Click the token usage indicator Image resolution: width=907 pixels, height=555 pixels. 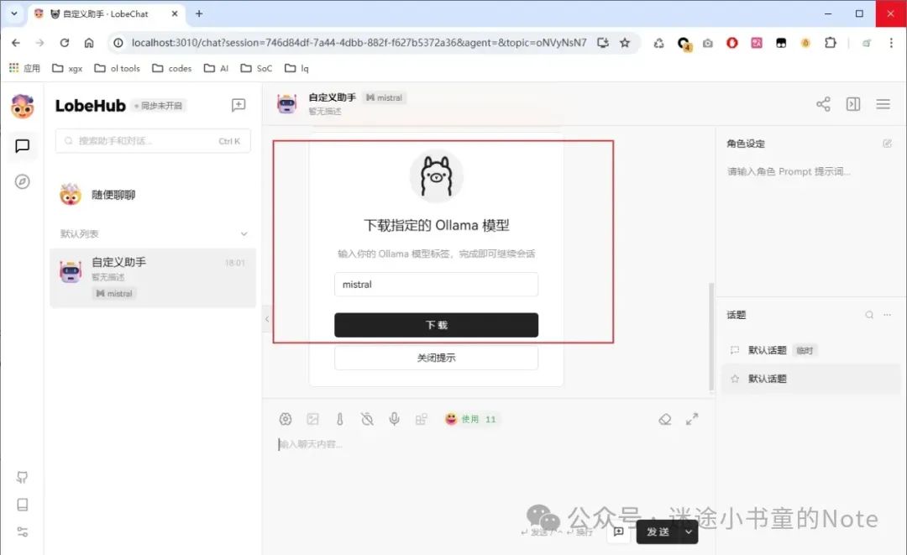(x=471, y=419)
